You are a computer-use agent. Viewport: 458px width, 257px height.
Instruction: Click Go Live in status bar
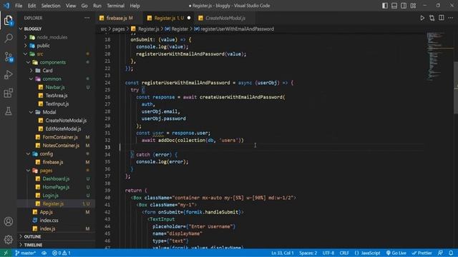coord(396,253)
